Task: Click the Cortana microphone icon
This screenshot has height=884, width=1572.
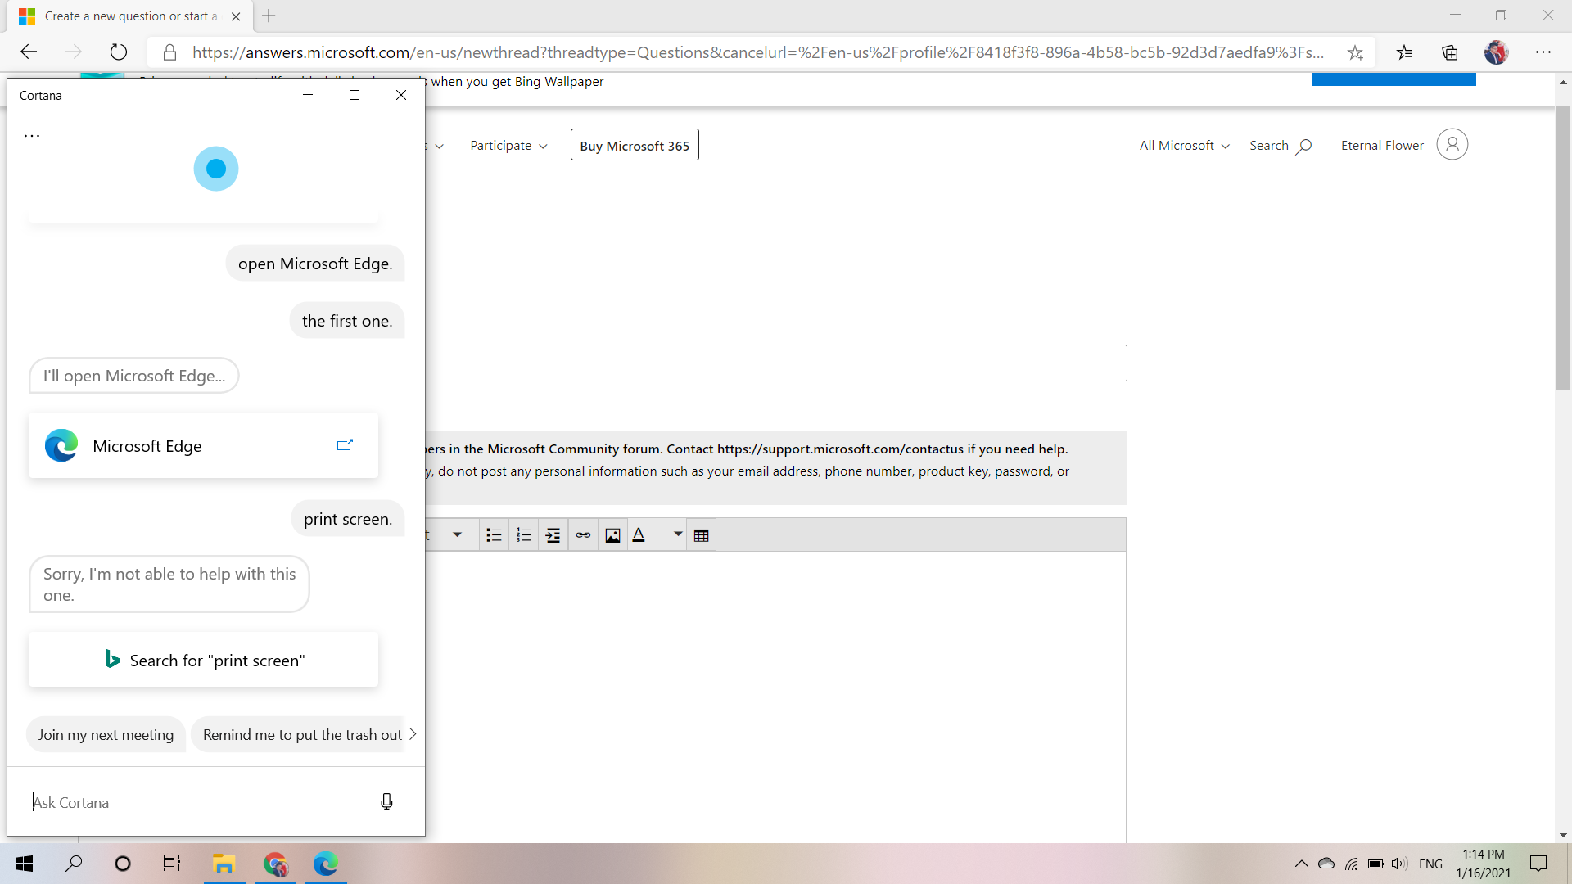Action: tap(386, 801)
